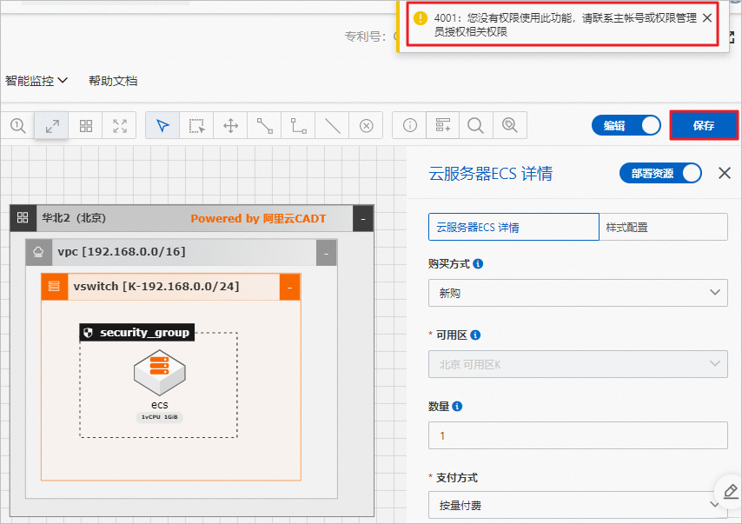The image size is (742, 524).
Task: Close the 云服务器ECS 详情 panel
Action: click(725, 173)
